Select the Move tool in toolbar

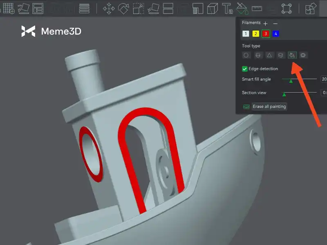(109, 8)
